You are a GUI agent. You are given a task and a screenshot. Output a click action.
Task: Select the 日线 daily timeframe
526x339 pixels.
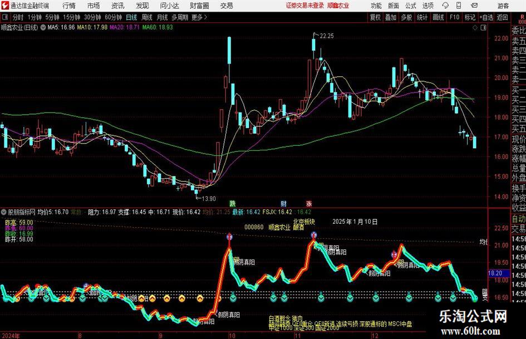pos(131,17)
